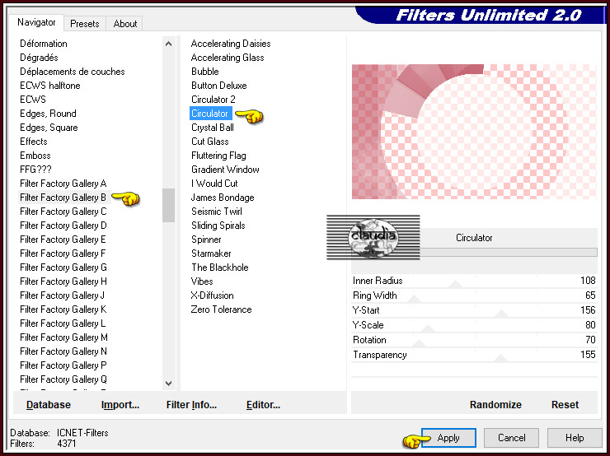This screenshot has width=610, height=456.
Task: Choose the Cut Glass filter
Action: tap(210, 142)
